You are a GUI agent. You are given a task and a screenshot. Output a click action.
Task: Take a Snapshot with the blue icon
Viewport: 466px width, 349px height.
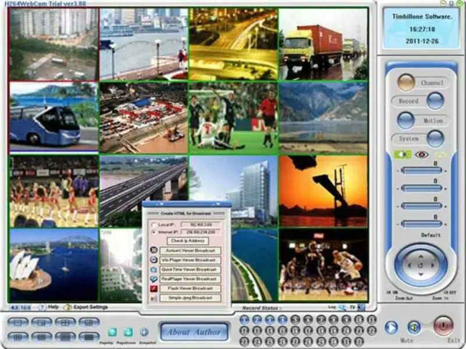tap(144, 332)
